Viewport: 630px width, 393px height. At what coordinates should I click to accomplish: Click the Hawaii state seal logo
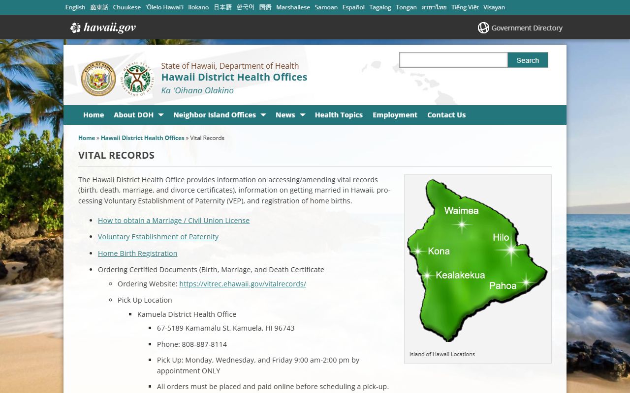click(98, 79)
